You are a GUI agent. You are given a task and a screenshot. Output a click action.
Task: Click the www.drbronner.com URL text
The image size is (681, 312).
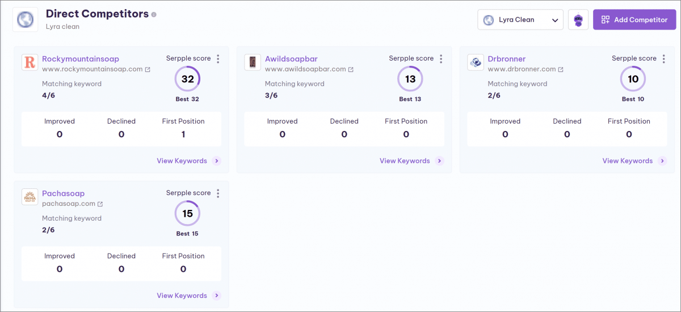point(522,69)
